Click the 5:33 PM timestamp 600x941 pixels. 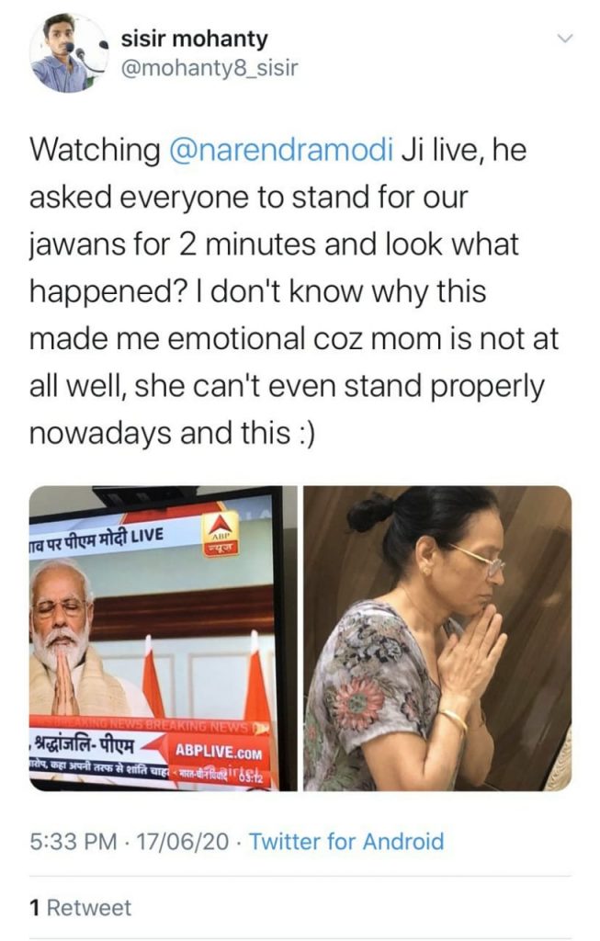coord(74,842)
